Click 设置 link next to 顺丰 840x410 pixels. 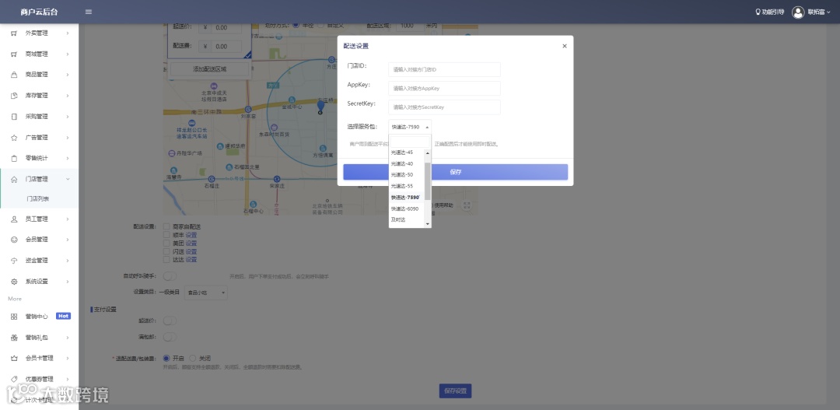click(191, 235)
